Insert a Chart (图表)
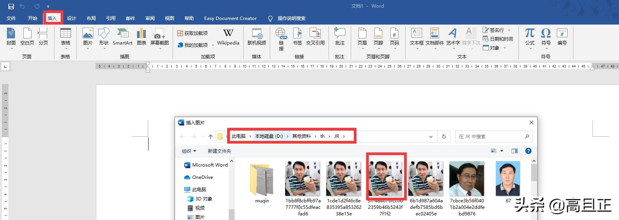Screen dimensions: 619x220 pos(142,37)
